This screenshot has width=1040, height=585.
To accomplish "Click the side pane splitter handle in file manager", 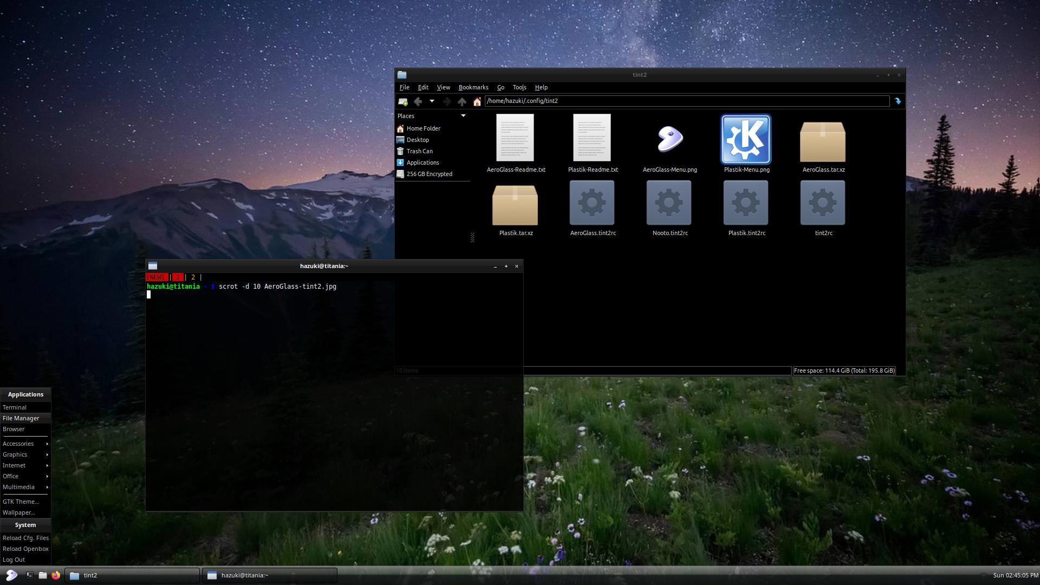I will point(472,237).
